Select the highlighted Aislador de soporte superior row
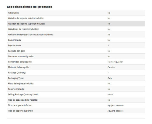Image resolution: width=152 pixels, height=124 pixels. (76, 24)
